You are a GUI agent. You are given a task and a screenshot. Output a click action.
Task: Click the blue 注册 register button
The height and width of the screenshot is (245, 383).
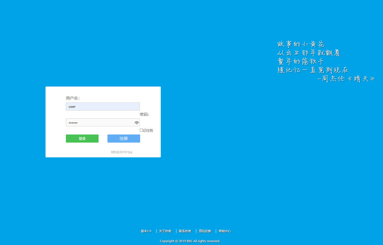[x=124, y=138]
